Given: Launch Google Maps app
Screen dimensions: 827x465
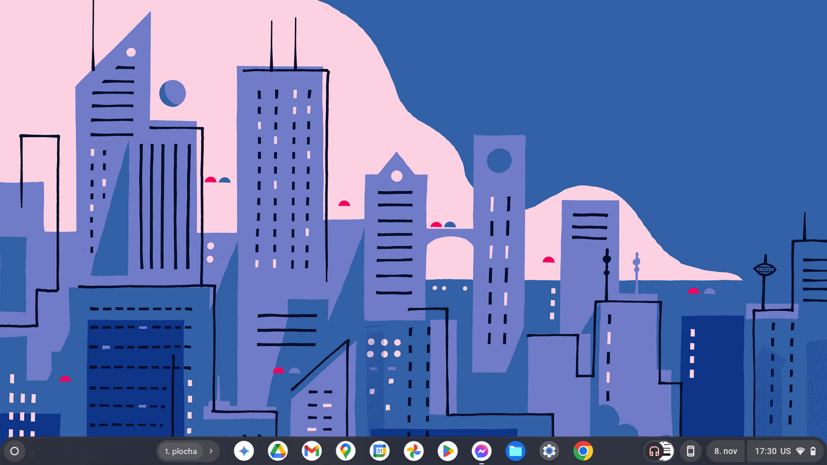Looking at the screenshot, I should [x=346, y=451].
